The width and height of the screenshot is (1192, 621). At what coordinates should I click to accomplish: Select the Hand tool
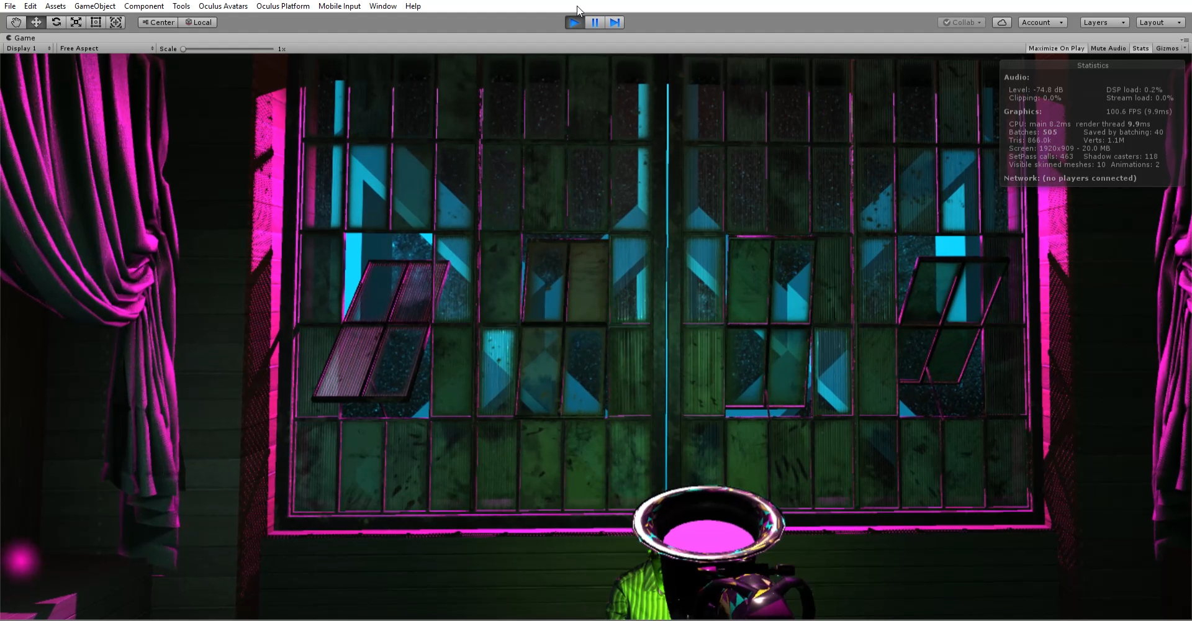coord(16,22)
